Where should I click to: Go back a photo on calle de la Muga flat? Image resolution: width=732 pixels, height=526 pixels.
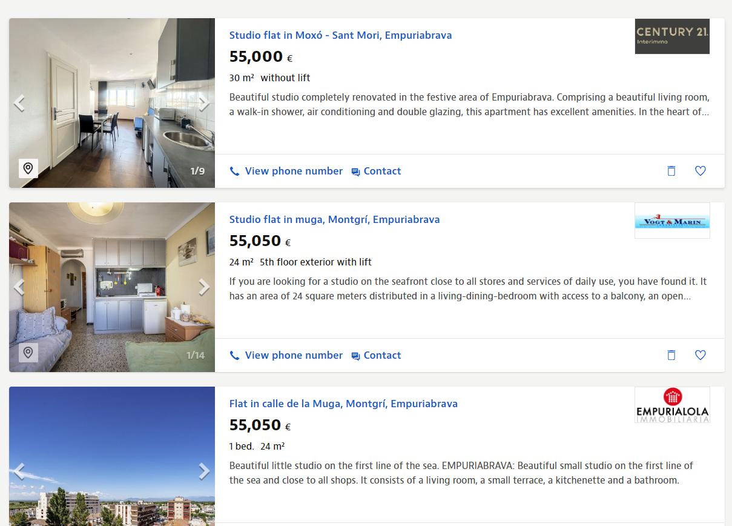click(x=19, y=471)
